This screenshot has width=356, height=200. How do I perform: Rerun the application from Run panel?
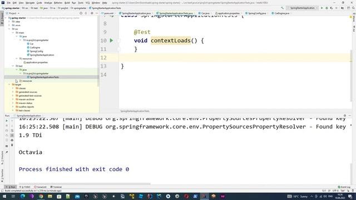pos(7,121)
